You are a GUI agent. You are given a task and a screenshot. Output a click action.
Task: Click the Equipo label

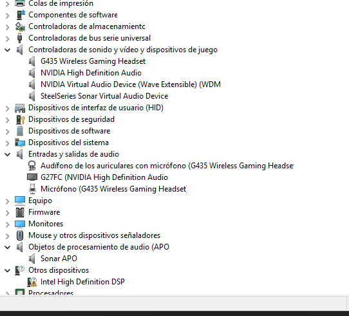pyautogui.click(x=40, y=201)
